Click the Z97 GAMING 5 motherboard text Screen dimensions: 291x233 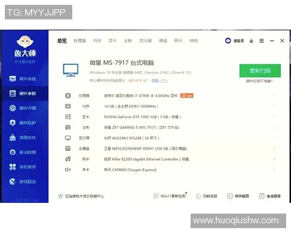tap(142, 128)
